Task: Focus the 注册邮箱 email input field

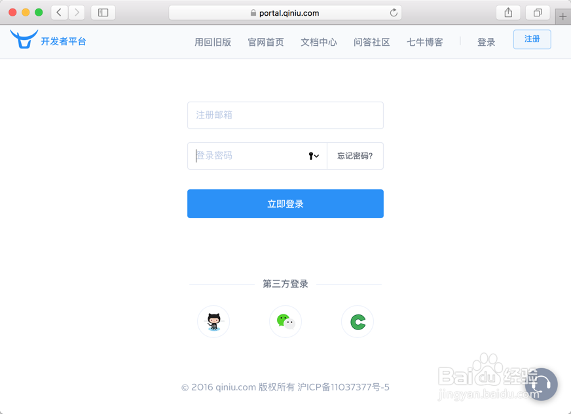Action: click(285, 115)
